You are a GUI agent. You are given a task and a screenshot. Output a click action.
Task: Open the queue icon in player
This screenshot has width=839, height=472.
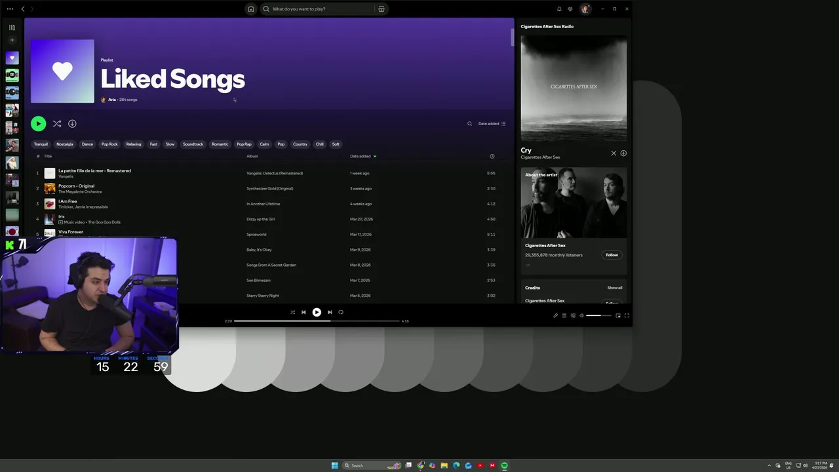pos(564,316)
